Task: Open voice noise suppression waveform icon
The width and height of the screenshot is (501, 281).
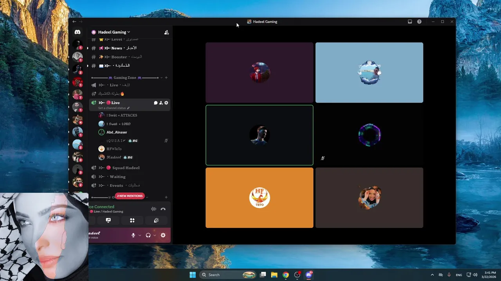Action: click(153, 209)
